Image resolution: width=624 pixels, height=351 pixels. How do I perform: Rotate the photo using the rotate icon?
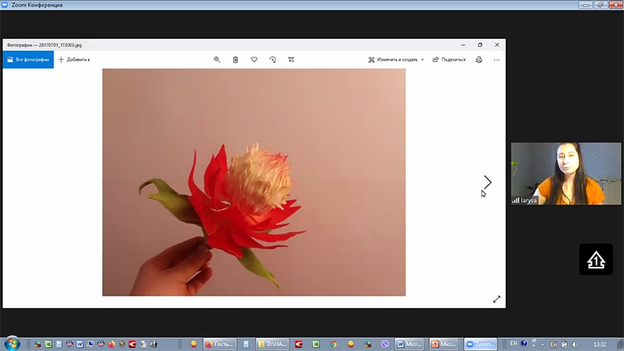click(272, 59)
